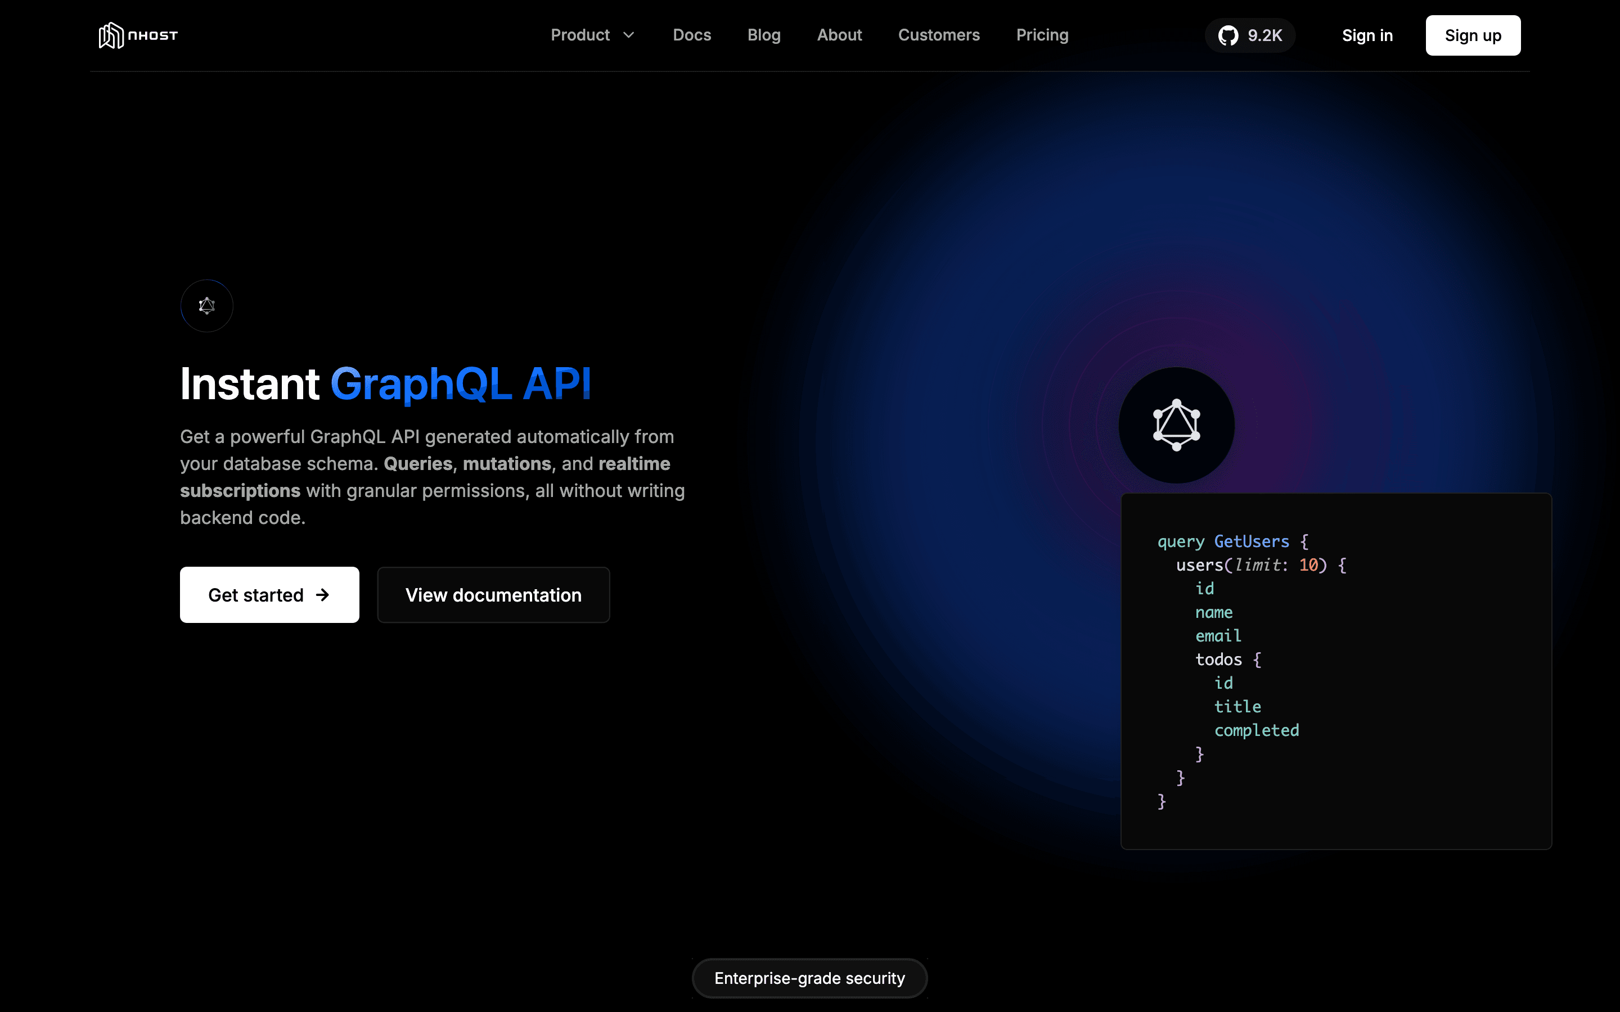
Task: View the Pricing page
Action: pyautogui.click(x=1042, y=35)
